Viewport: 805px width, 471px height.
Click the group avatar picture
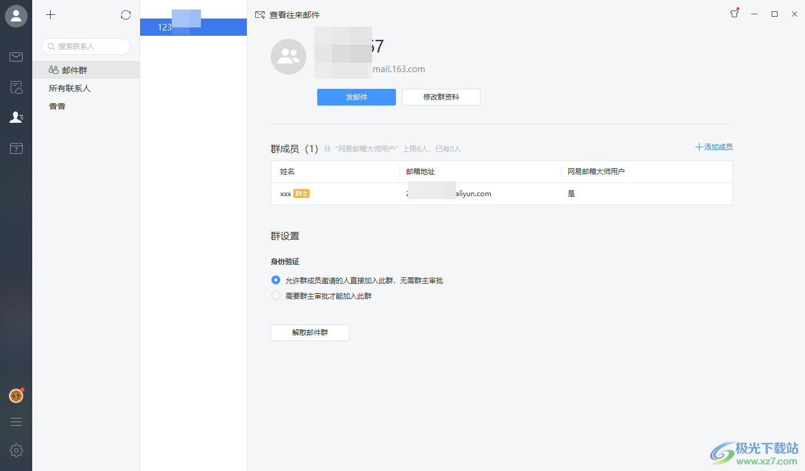click(289, 57)
